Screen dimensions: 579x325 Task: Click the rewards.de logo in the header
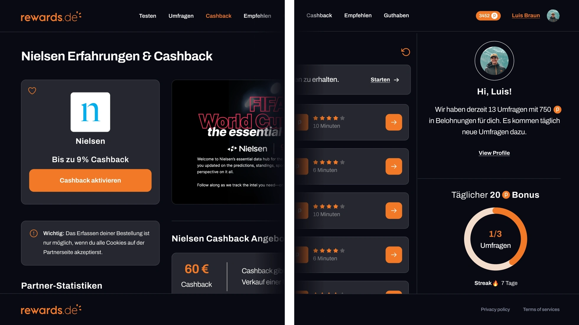tap(51, 17)
